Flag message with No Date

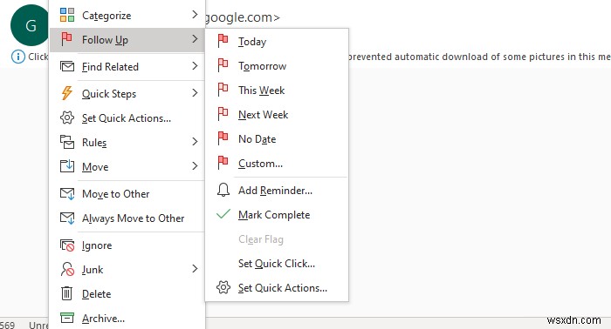(277, 138)
